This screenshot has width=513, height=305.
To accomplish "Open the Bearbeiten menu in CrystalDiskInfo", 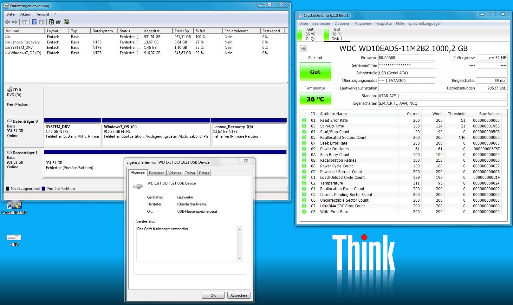I will click(321, 23).
